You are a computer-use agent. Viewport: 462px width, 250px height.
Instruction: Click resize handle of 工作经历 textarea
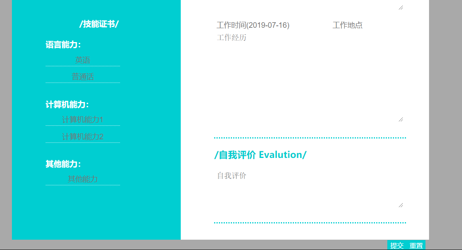click(401, 119)
